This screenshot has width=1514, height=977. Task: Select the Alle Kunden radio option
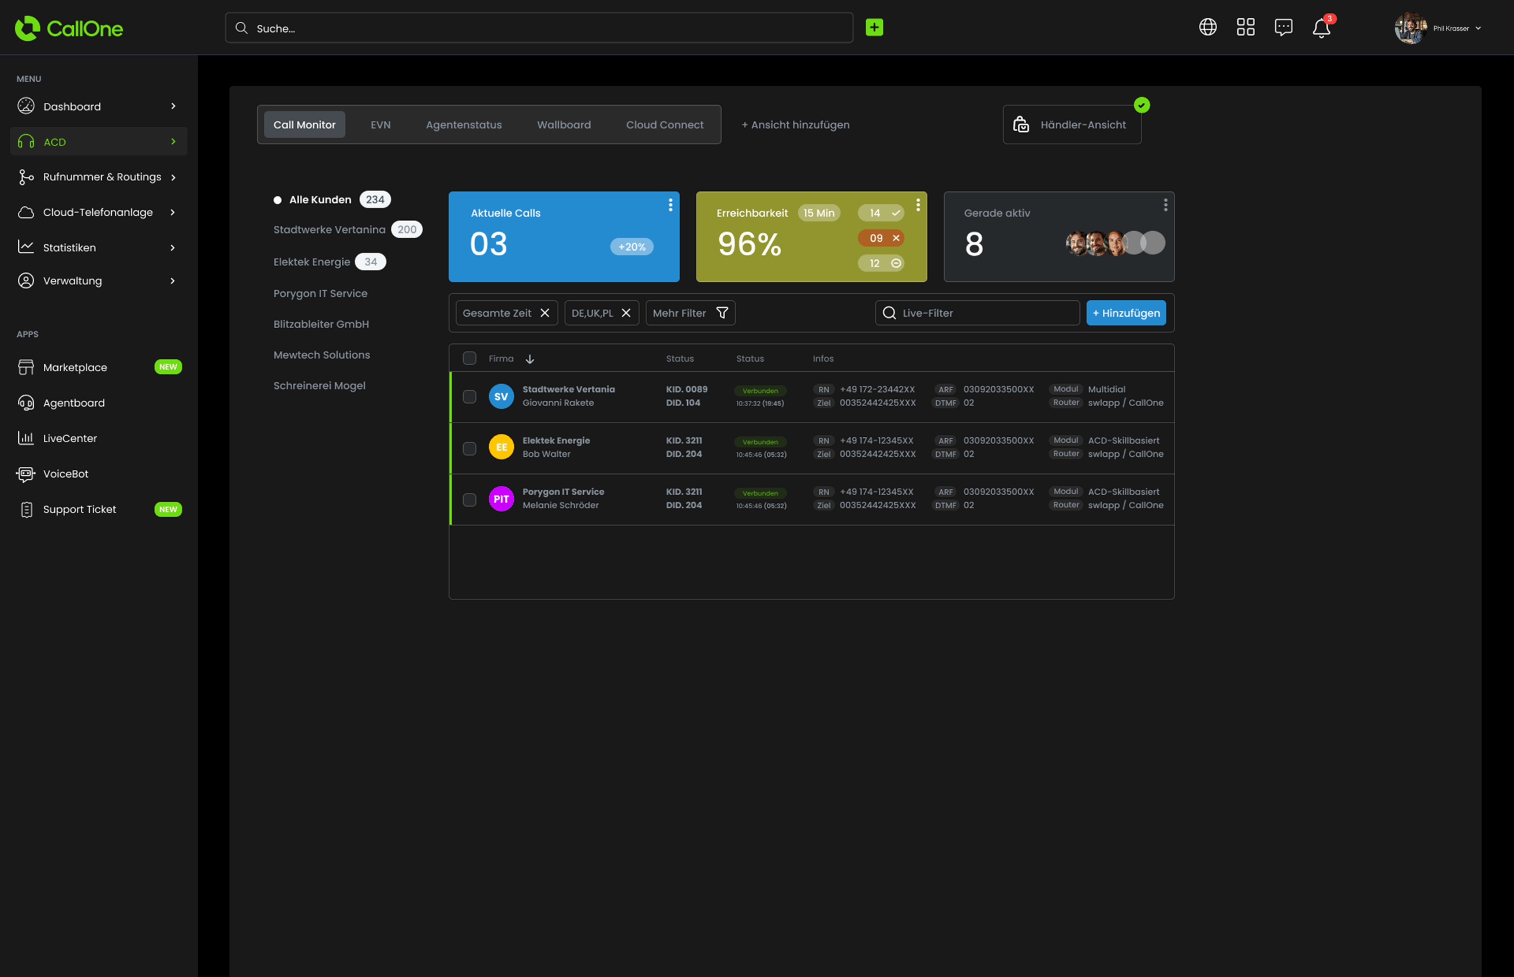coord(277,200)
